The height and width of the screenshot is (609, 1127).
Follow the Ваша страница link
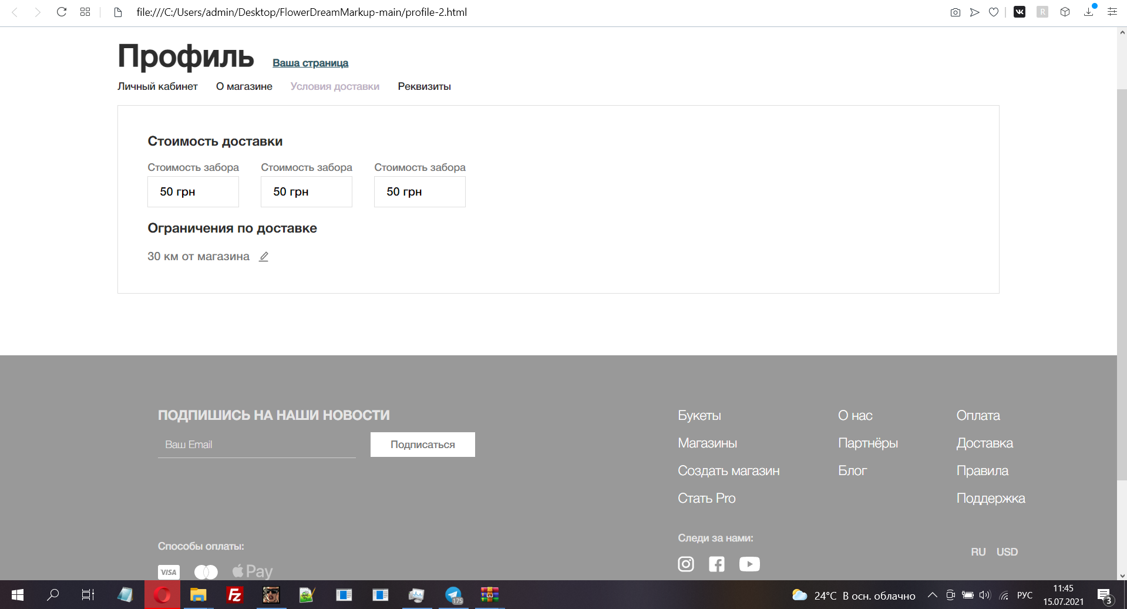coord(310,63)
